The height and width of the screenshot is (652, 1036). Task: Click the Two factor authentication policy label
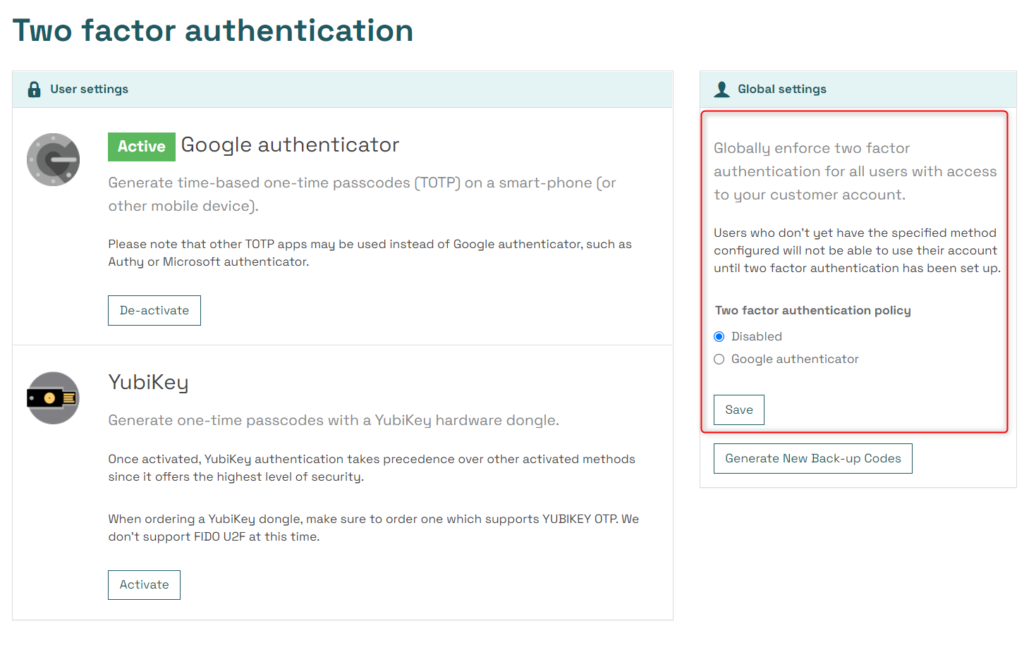coord(813,311)
